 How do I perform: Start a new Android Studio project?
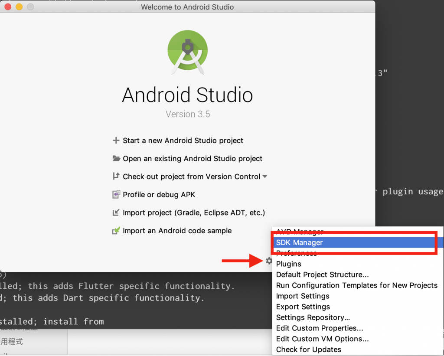(x=183, y=140)
